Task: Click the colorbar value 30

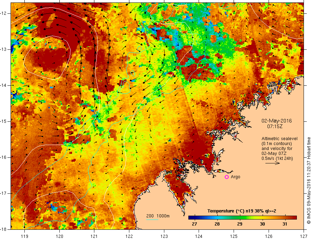Action: coord(262,224)
